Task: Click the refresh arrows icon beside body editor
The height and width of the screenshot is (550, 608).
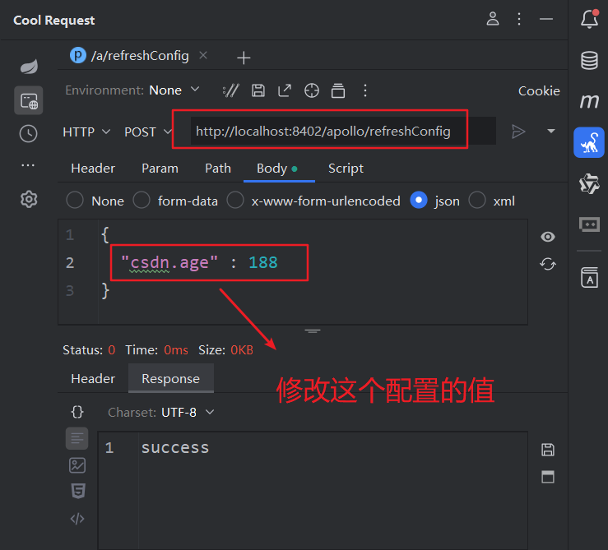Action: [x=547, y=265]
